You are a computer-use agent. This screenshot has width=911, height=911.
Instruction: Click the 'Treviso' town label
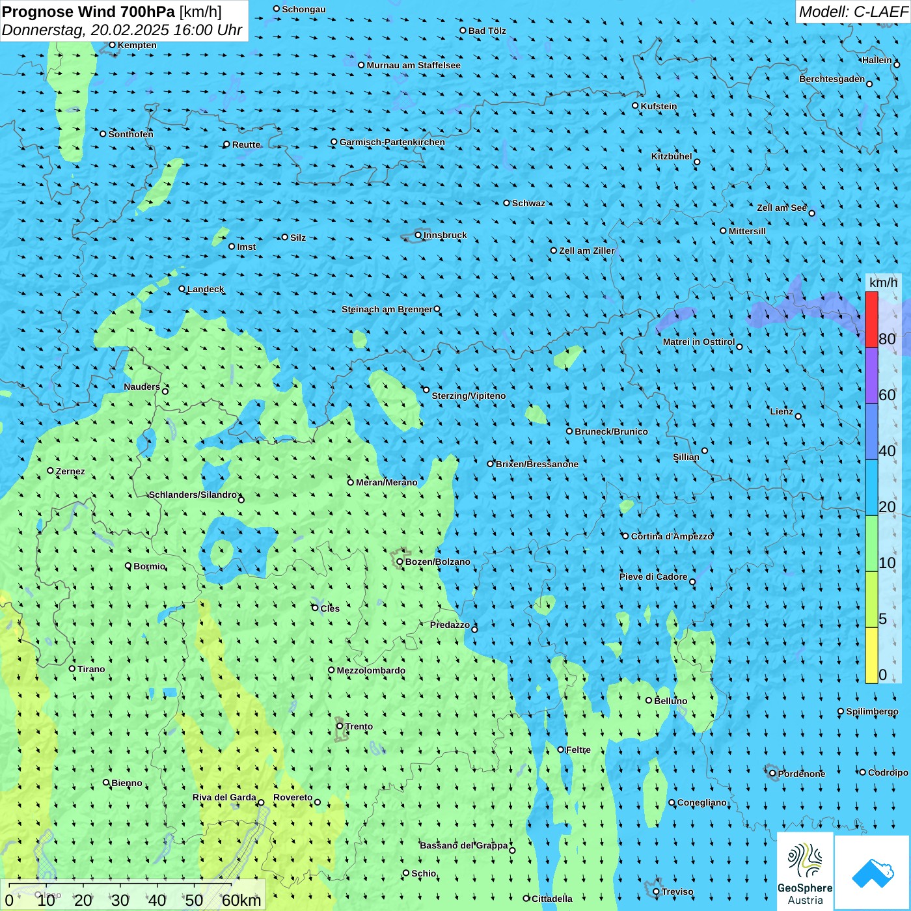coord(677,891)
